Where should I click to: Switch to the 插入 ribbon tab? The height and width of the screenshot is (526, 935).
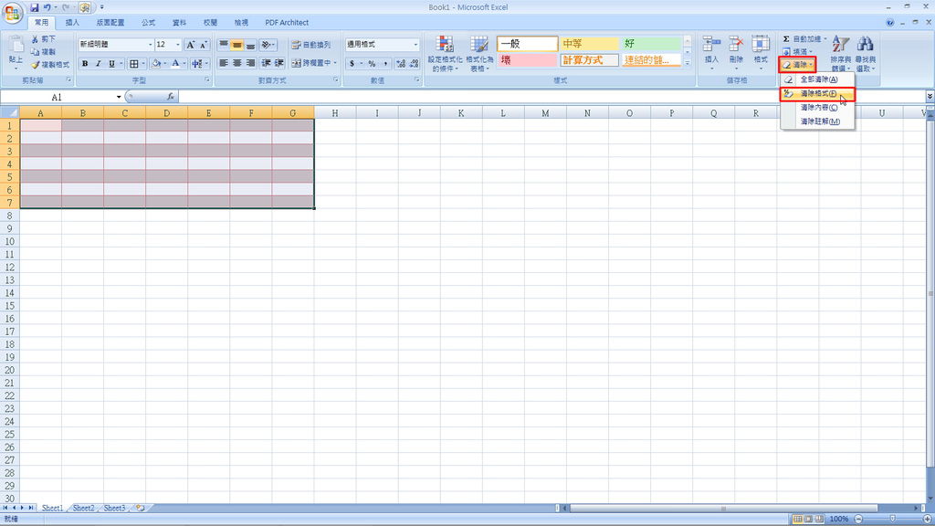pos(72,23)
